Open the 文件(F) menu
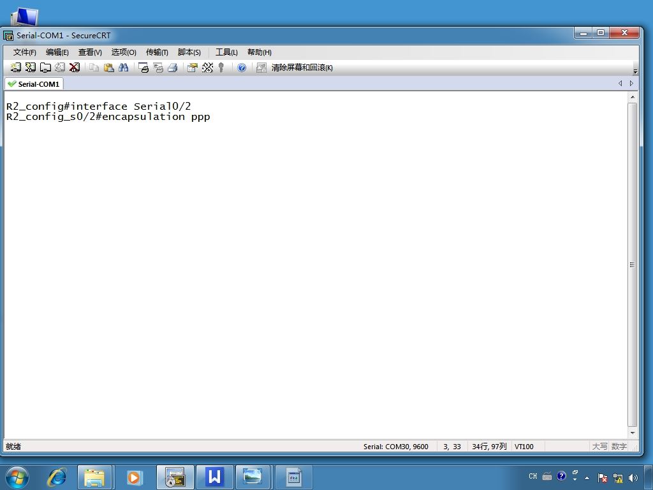This screenshot has width=653, height=490. (x=25, y=52)
